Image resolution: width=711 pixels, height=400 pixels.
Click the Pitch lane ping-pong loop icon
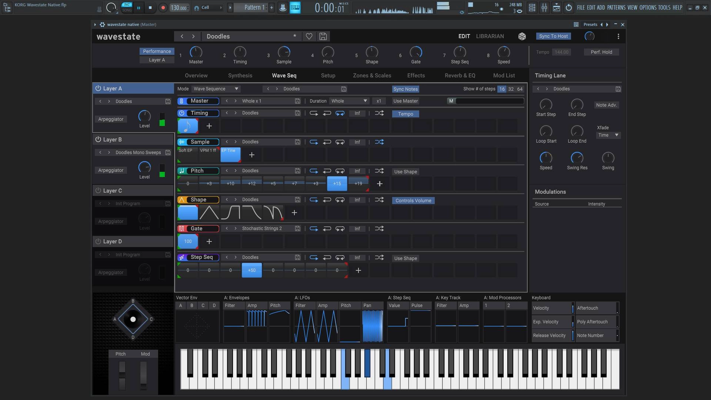pyautogui.click(x=340, y=171)
